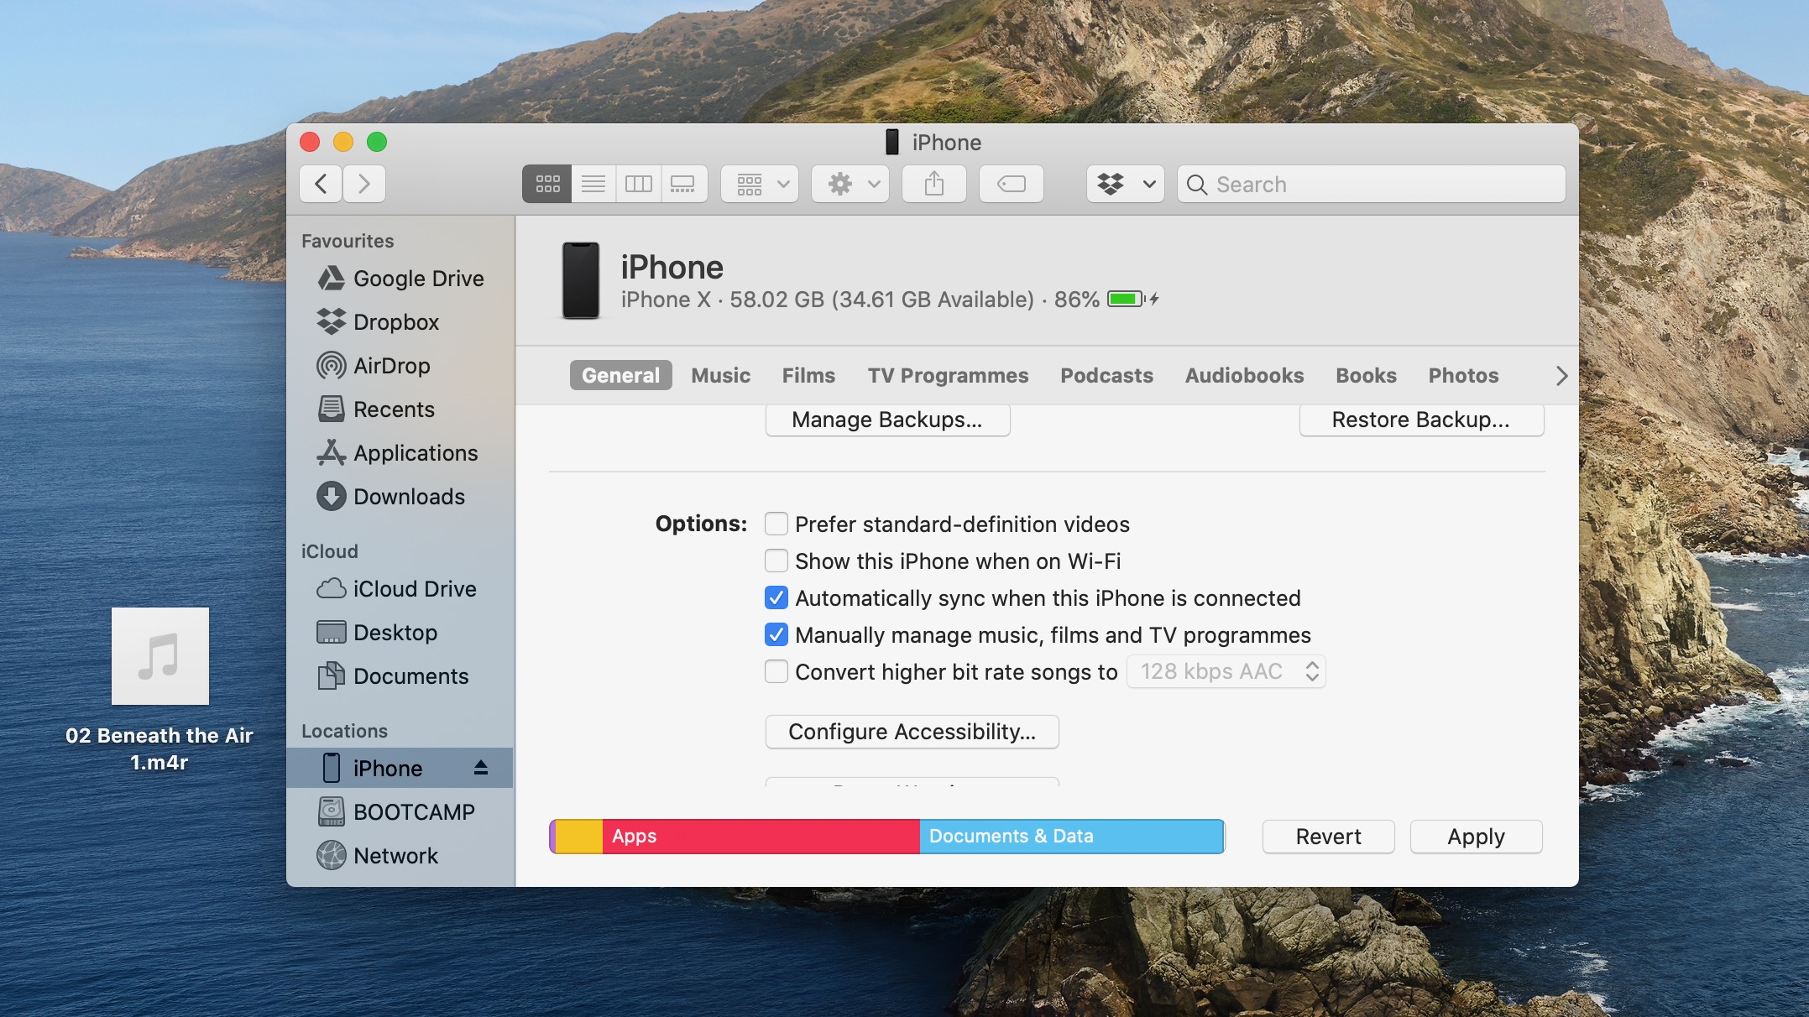
Task: Enable Convert higher bit rate songs
Action: point(776,671)
